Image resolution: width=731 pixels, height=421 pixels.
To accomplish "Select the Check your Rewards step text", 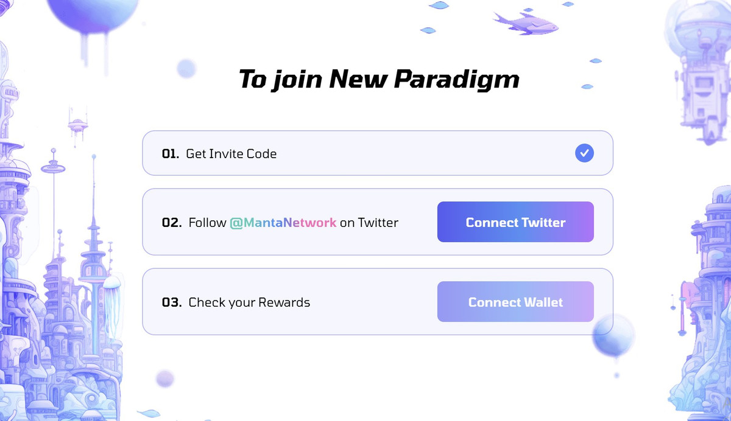I will [x=249, y=302].
